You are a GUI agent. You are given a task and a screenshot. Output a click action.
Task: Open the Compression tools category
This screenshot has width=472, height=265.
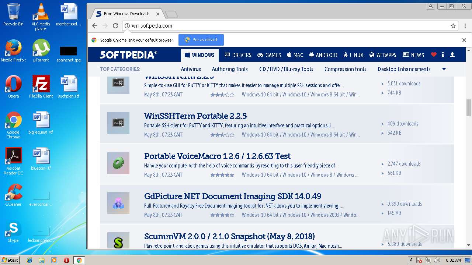coord(346,69)
